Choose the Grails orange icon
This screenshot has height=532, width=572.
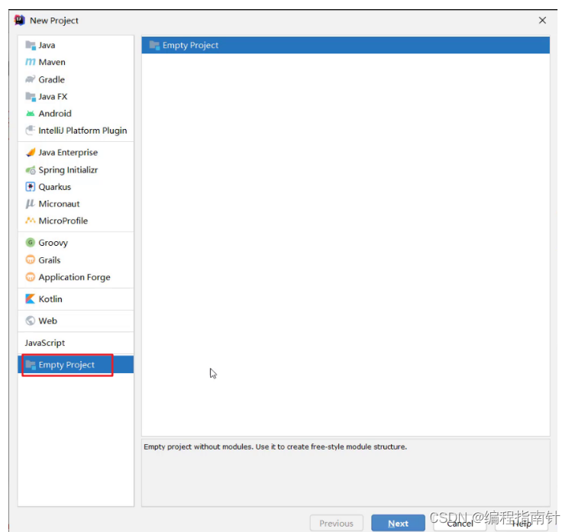coord(31,260)
